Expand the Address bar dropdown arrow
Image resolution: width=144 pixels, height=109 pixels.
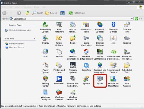pyautogui.click(x=132, y=19)
